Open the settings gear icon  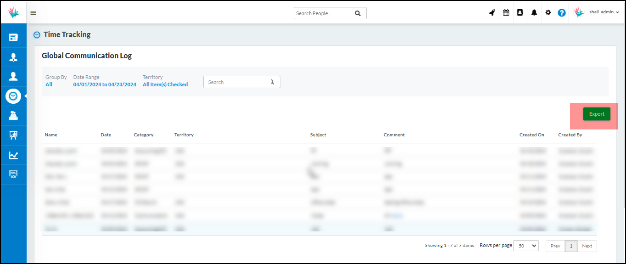pyautogui.click(x=548, y=13)
